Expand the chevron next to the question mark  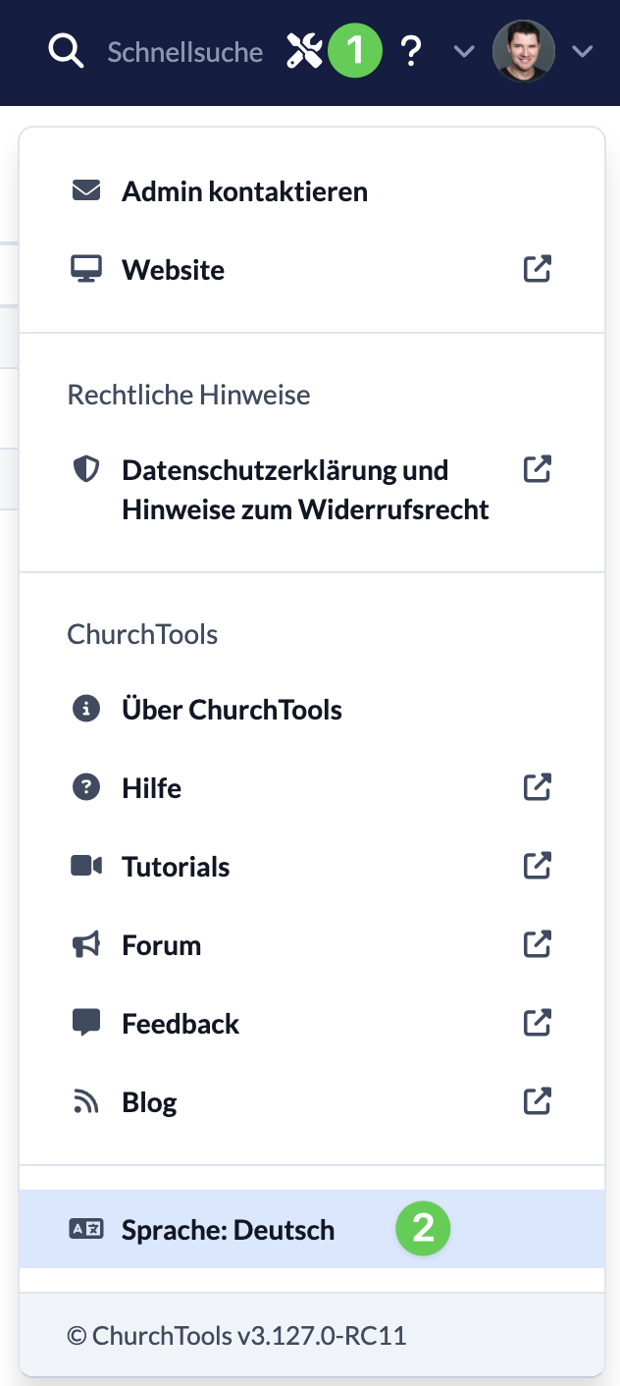pos(464,51)
